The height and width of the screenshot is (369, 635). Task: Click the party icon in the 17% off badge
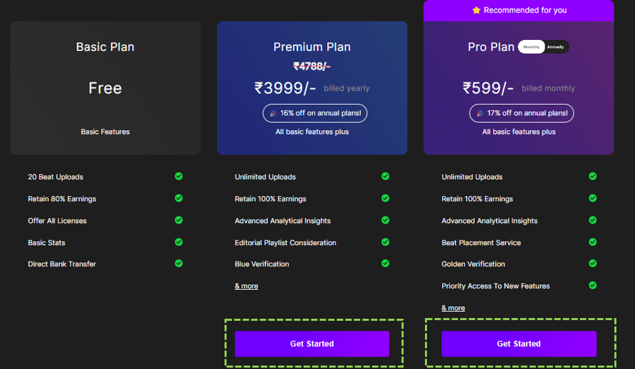click(479, 114)
